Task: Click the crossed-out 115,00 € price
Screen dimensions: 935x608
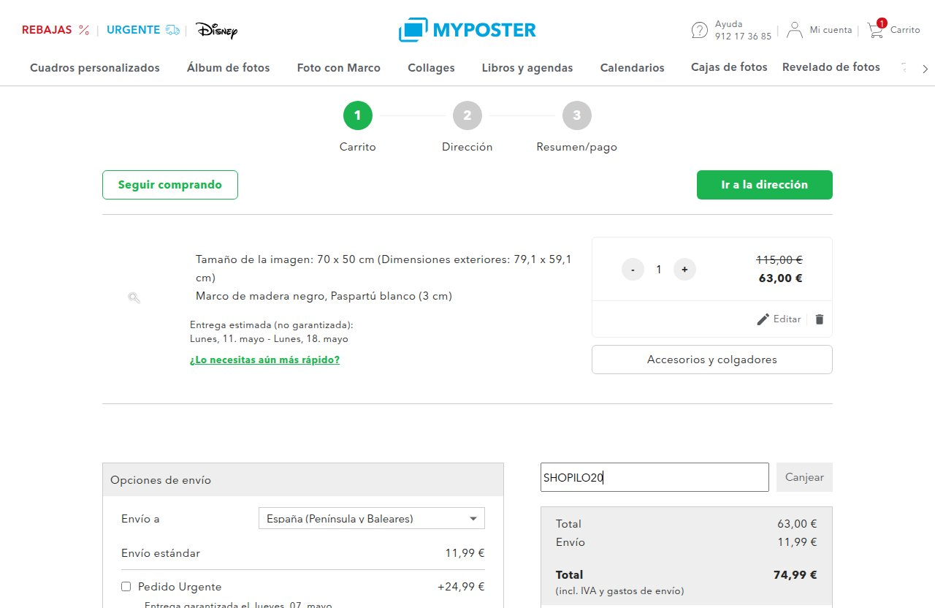Action: pos(779,259)
